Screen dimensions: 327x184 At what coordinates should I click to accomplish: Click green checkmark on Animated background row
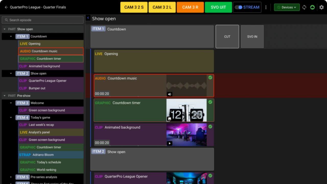[x=210, y=126]
